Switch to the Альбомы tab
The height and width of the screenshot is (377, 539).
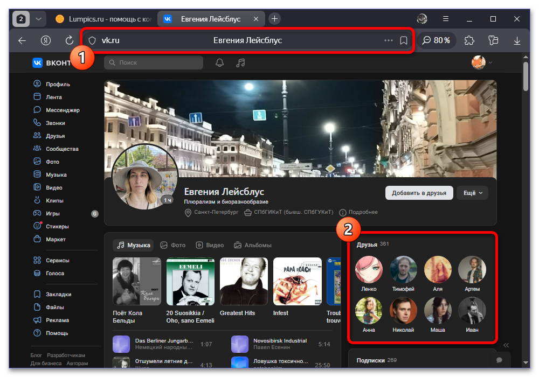coord(253,245)
